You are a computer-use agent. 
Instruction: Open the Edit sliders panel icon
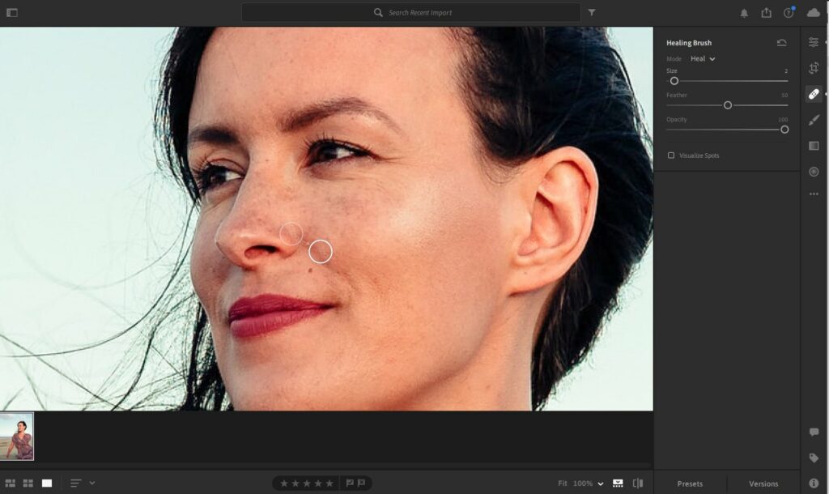click(x=814, y=42)
